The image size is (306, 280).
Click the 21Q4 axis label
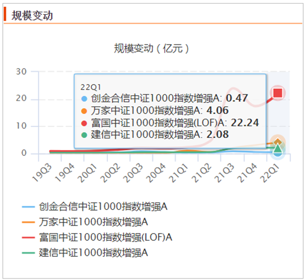[247, 173]
